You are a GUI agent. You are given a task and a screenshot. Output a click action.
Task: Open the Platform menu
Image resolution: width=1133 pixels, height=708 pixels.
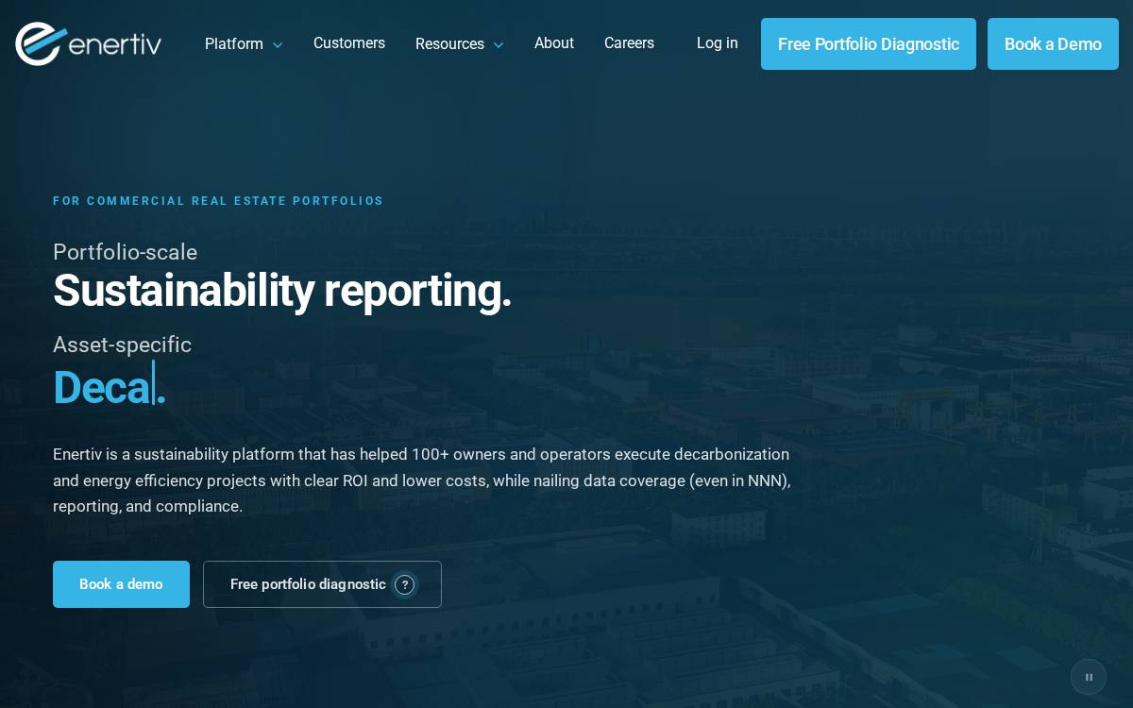234,44
